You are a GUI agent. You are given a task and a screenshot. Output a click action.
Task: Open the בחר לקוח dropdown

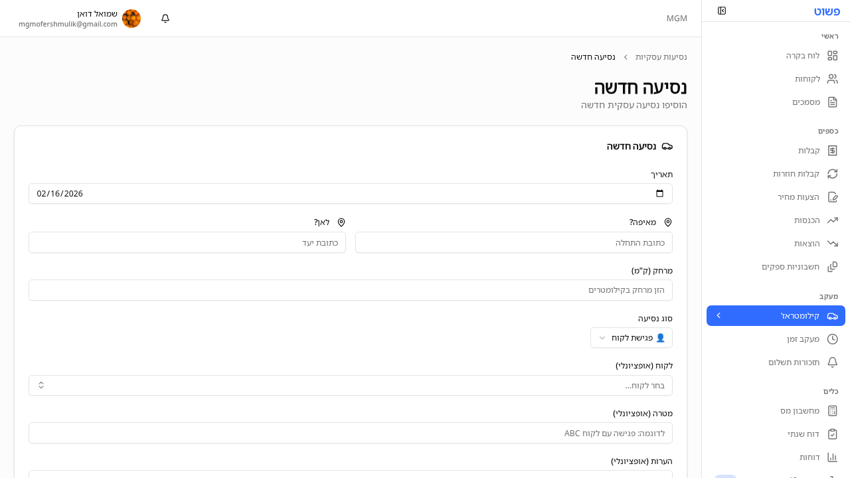(x=351, y=385)
